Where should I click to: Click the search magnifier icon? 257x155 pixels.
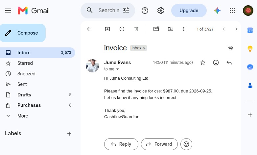coord(89,10)
